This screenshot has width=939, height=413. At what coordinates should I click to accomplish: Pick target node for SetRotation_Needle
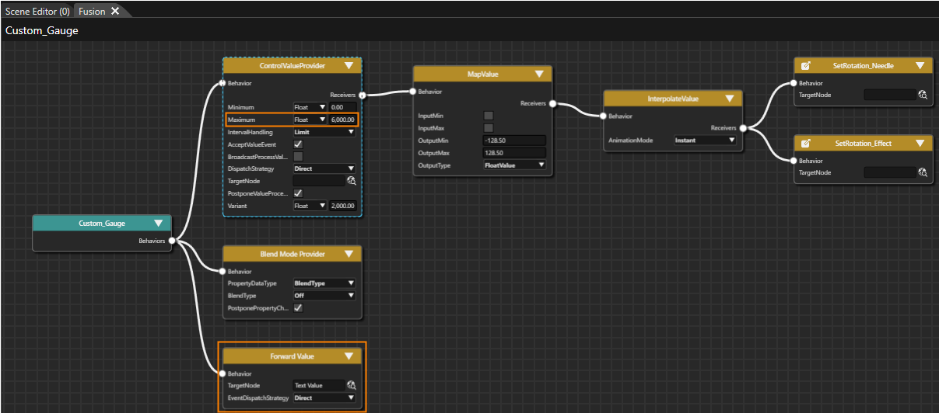tap(923, 95)
